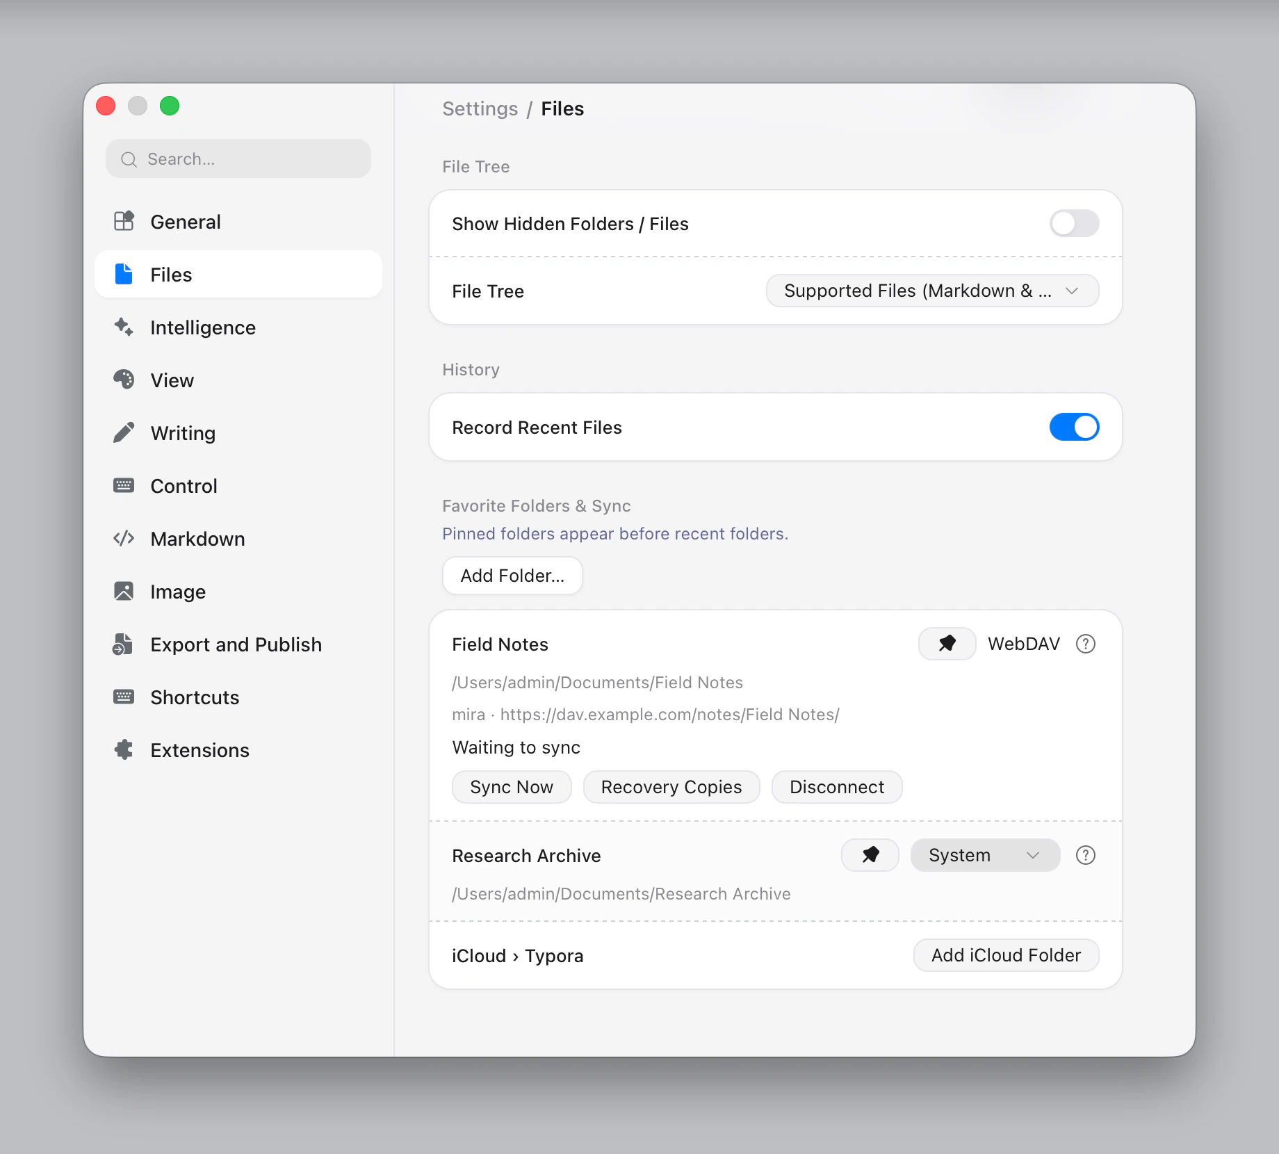Screen dimensions: 1279x1154
Task: Open Markdown settings page
Action: 238,538
